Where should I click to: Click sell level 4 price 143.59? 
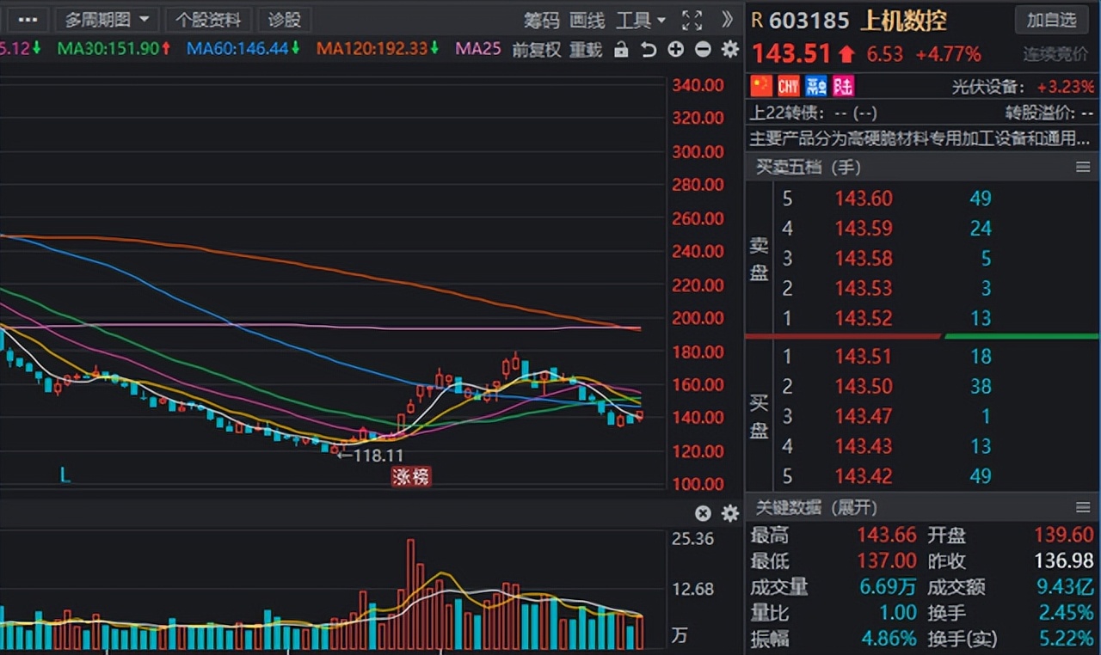coord(864,229)
